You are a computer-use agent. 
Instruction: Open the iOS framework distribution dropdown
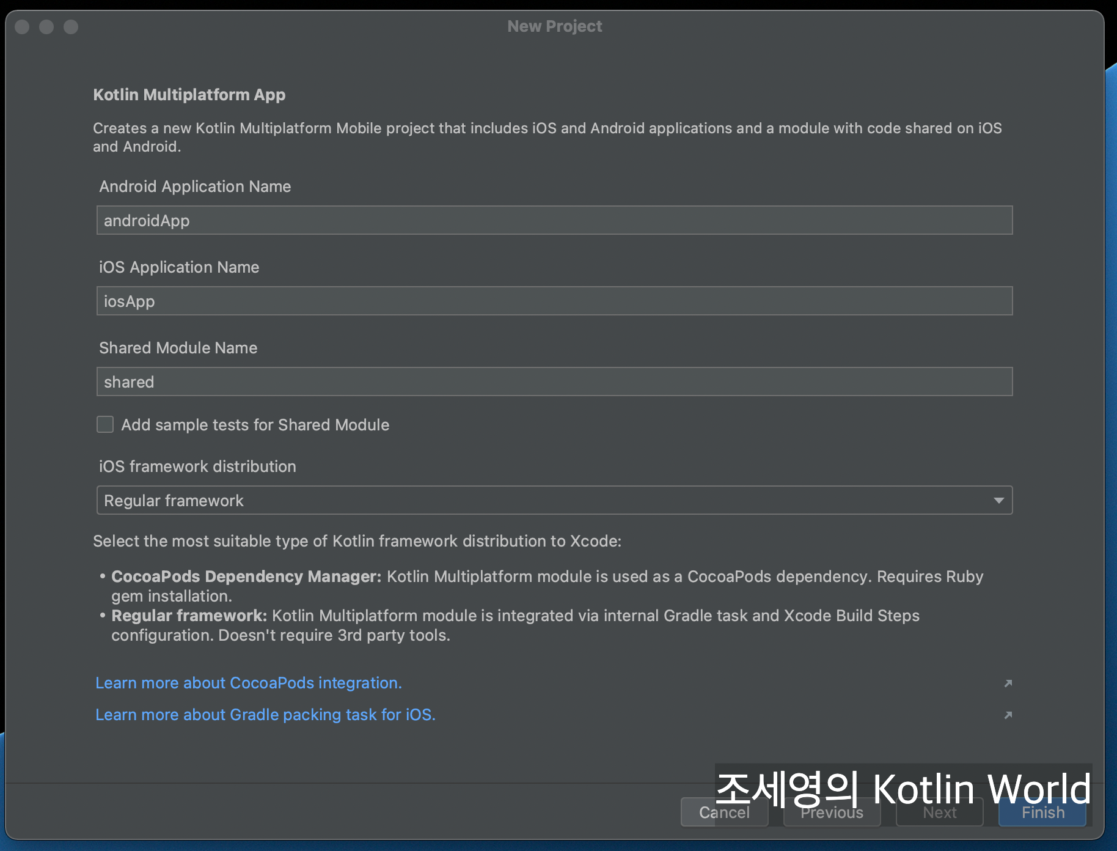pyautogui.click(x=554, y=500)
